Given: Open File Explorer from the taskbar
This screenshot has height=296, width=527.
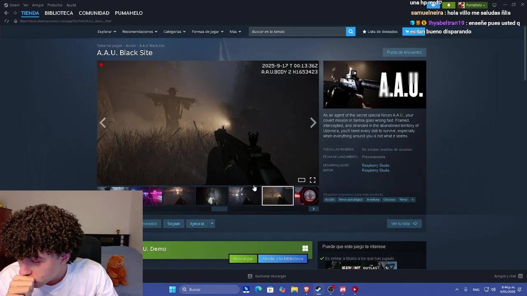Looking at the screenshot, I should coord(294,289).
